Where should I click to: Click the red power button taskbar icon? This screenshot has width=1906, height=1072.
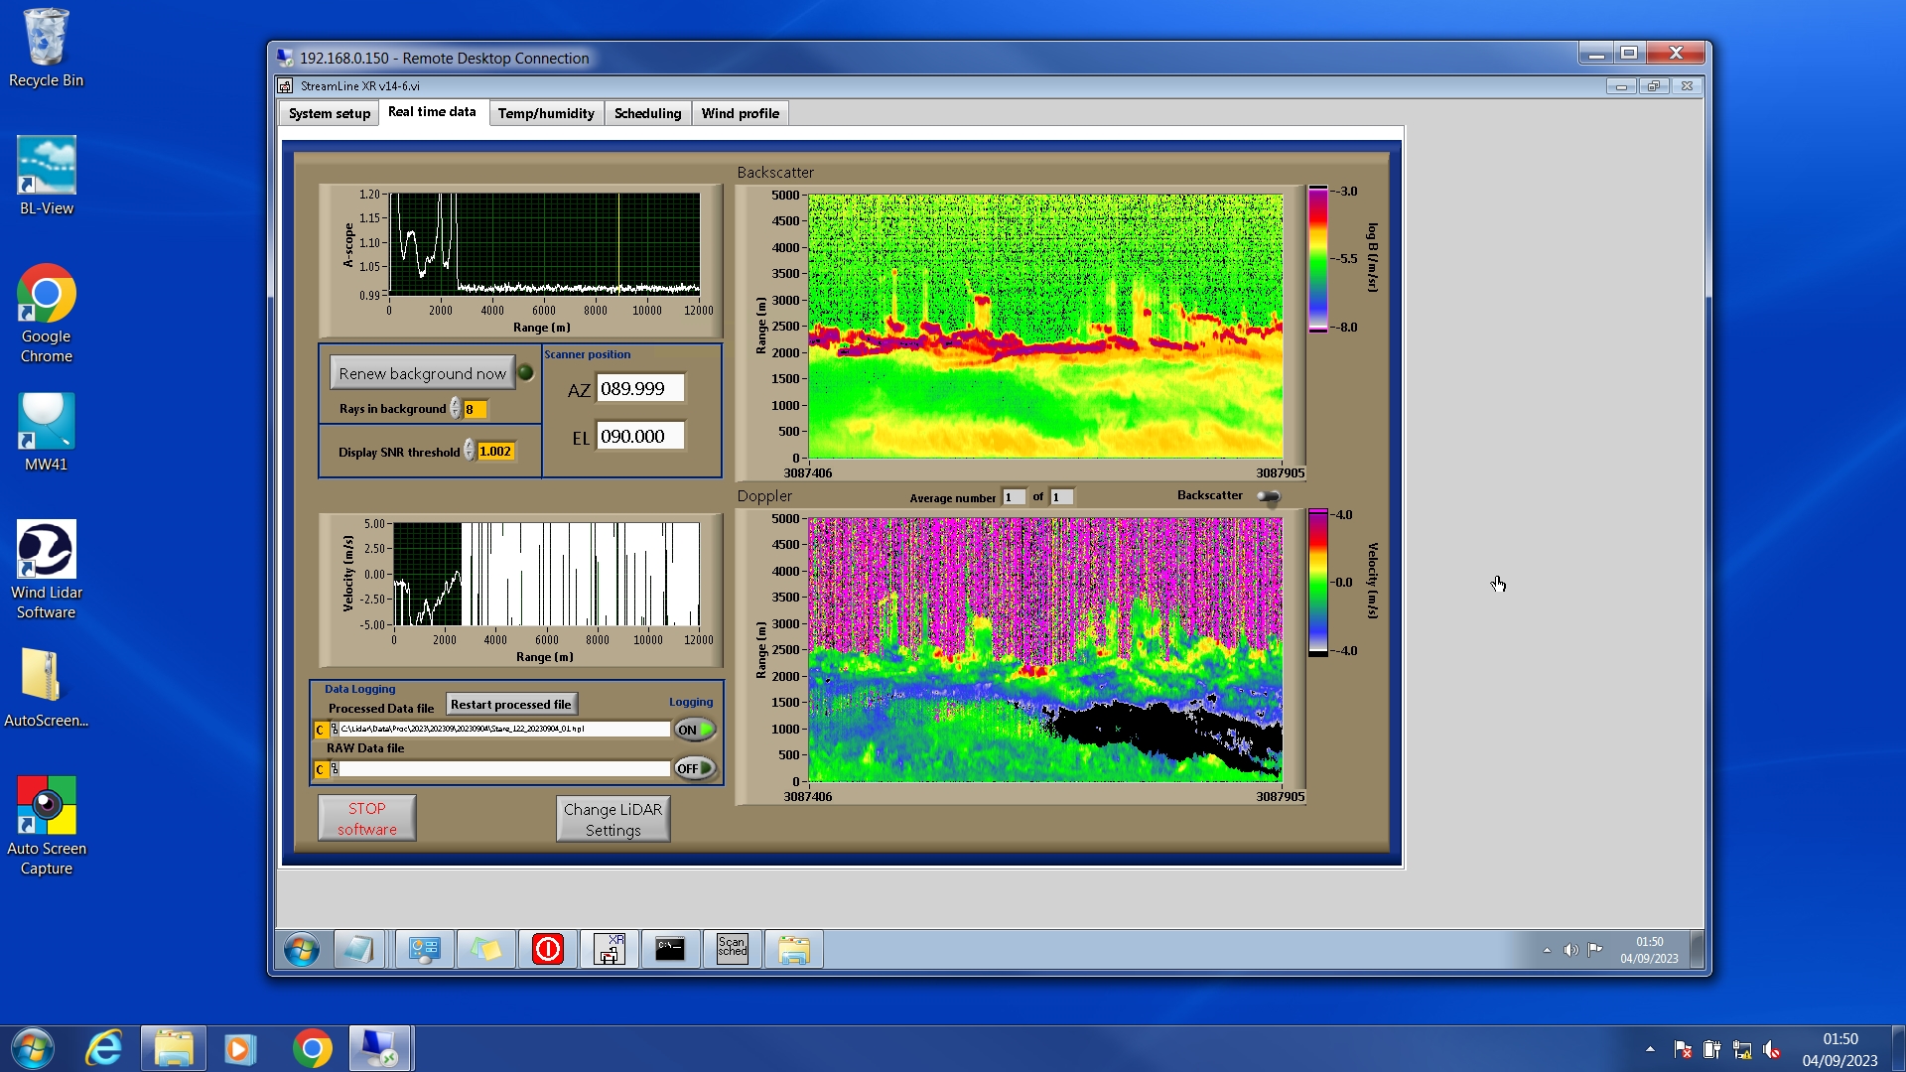548,950
